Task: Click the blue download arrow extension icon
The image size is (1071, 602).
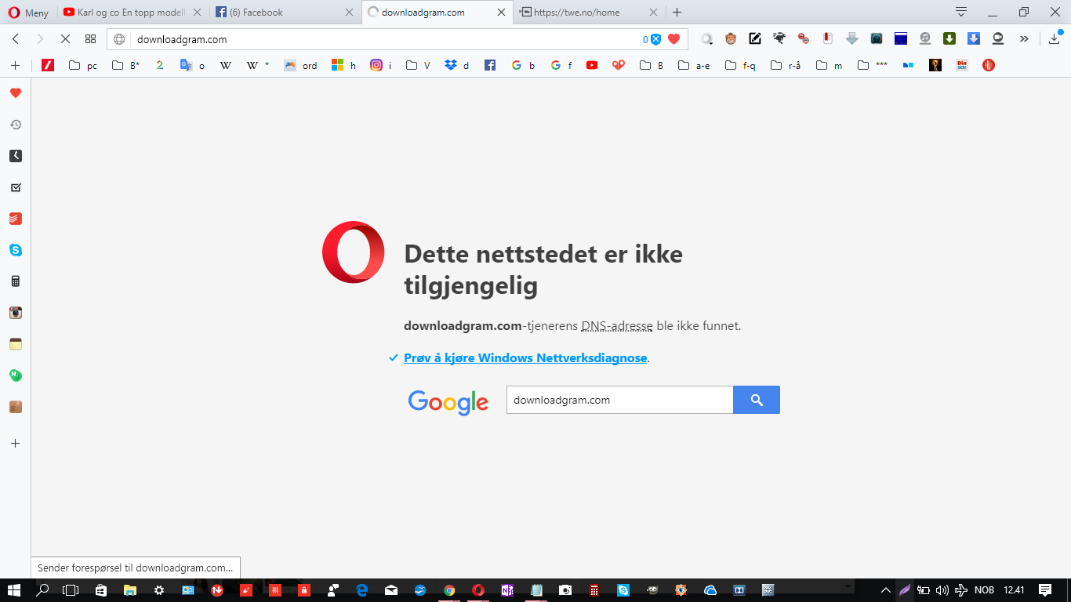Action: pos(974,38)
